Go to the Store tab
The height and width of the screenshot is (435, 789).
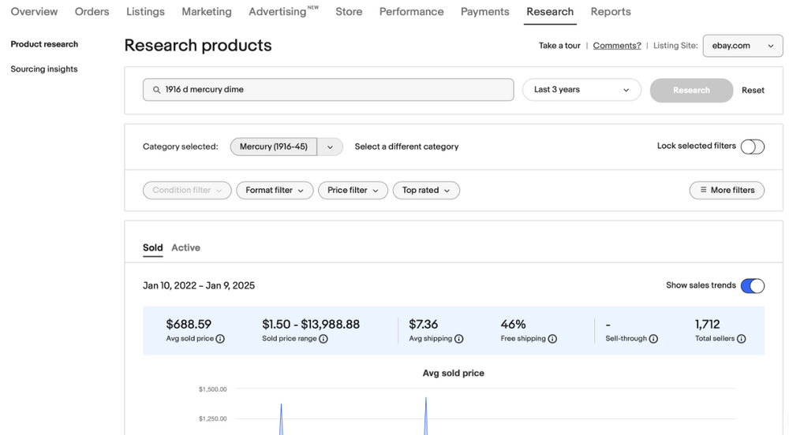[x=349, y=12]
